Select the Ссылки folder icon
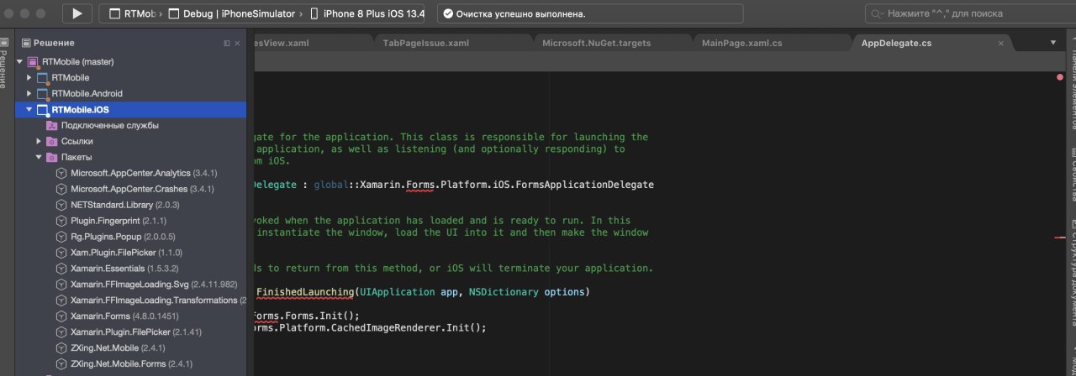 coord(52,141)
